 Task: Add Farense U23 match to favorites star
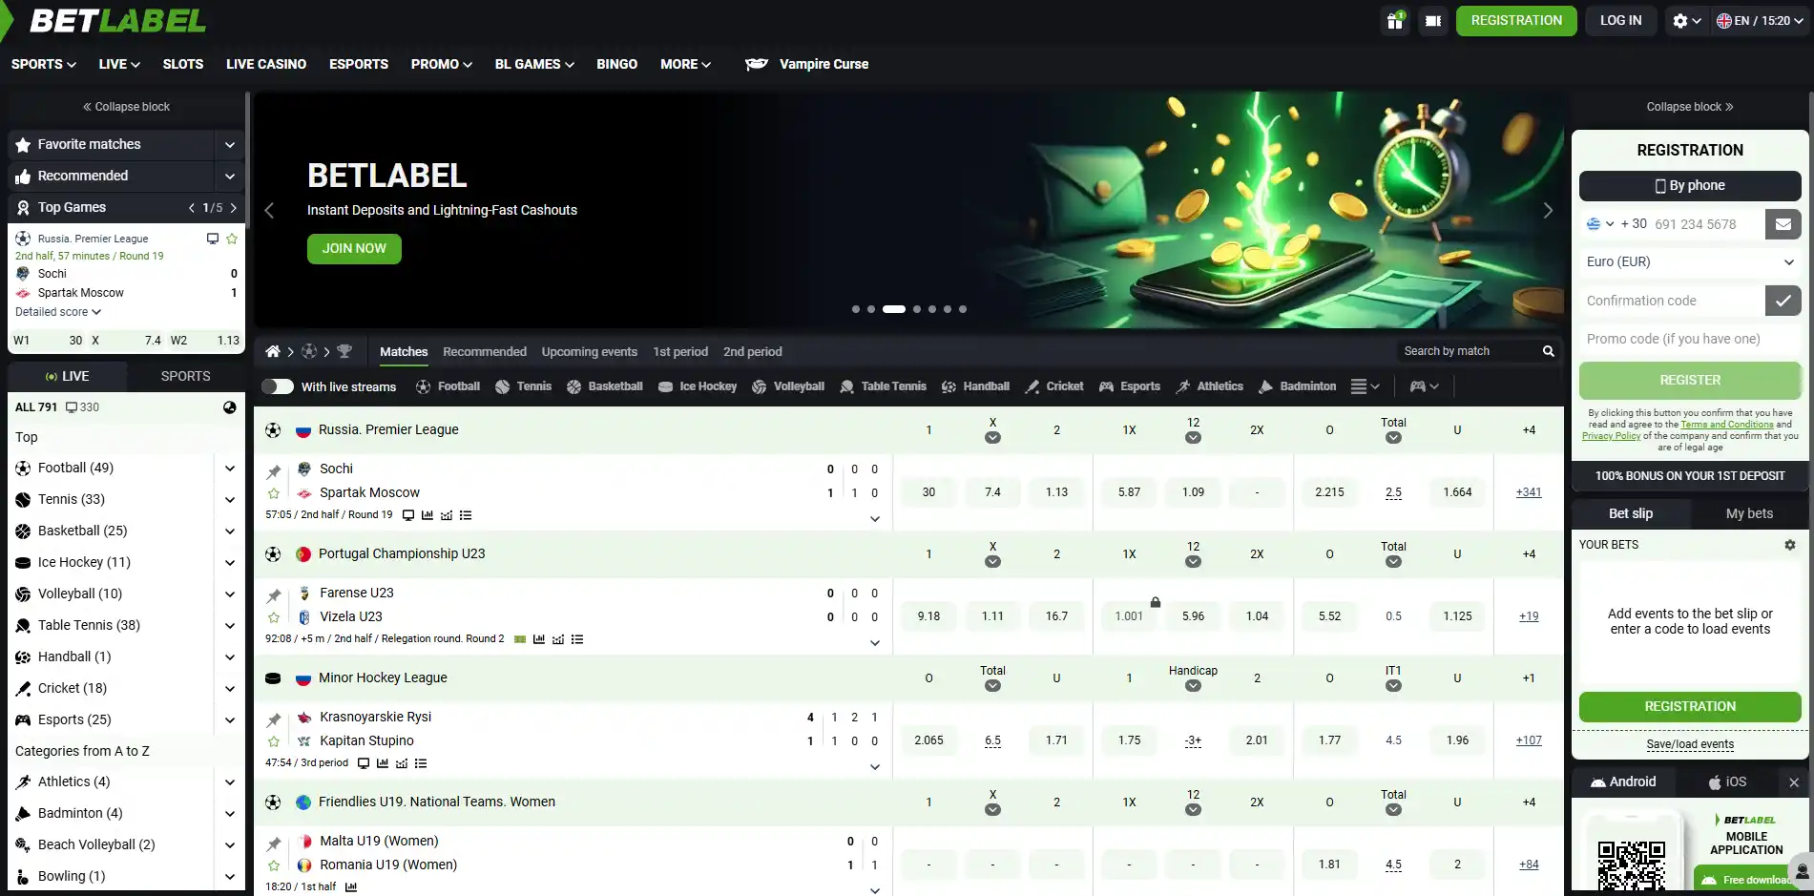point(274,617)
